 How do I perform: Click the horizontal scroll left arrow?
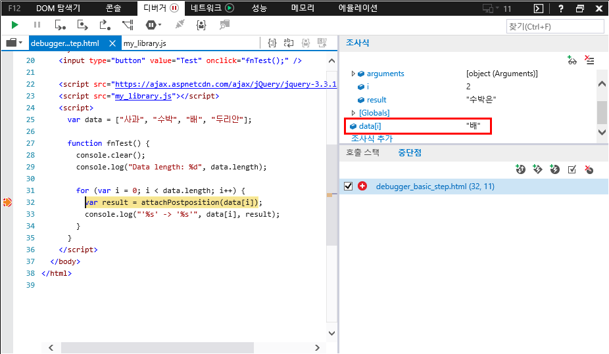click(x=51, y=348)
